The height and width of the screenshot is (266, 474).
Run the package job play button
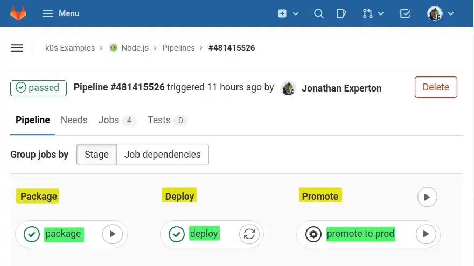point(113,234)
